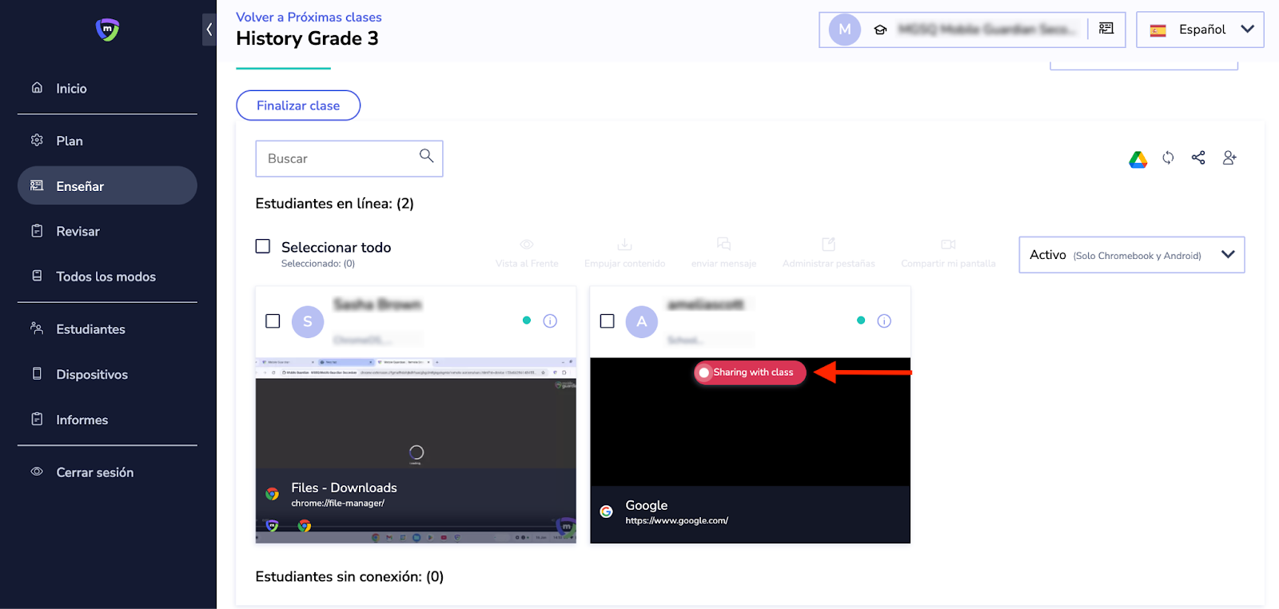Open the Español language dropdown

point(1200,30)
